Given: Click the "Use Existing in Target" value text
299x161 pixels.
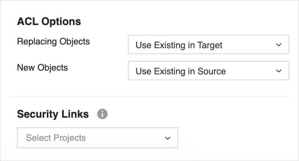Looking at the screenshot, I should coord(179,45).
